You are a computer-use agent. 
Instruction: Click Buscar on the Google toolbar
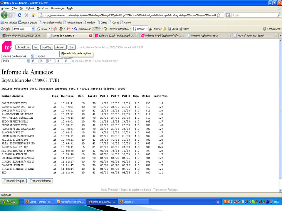(42, 29)
